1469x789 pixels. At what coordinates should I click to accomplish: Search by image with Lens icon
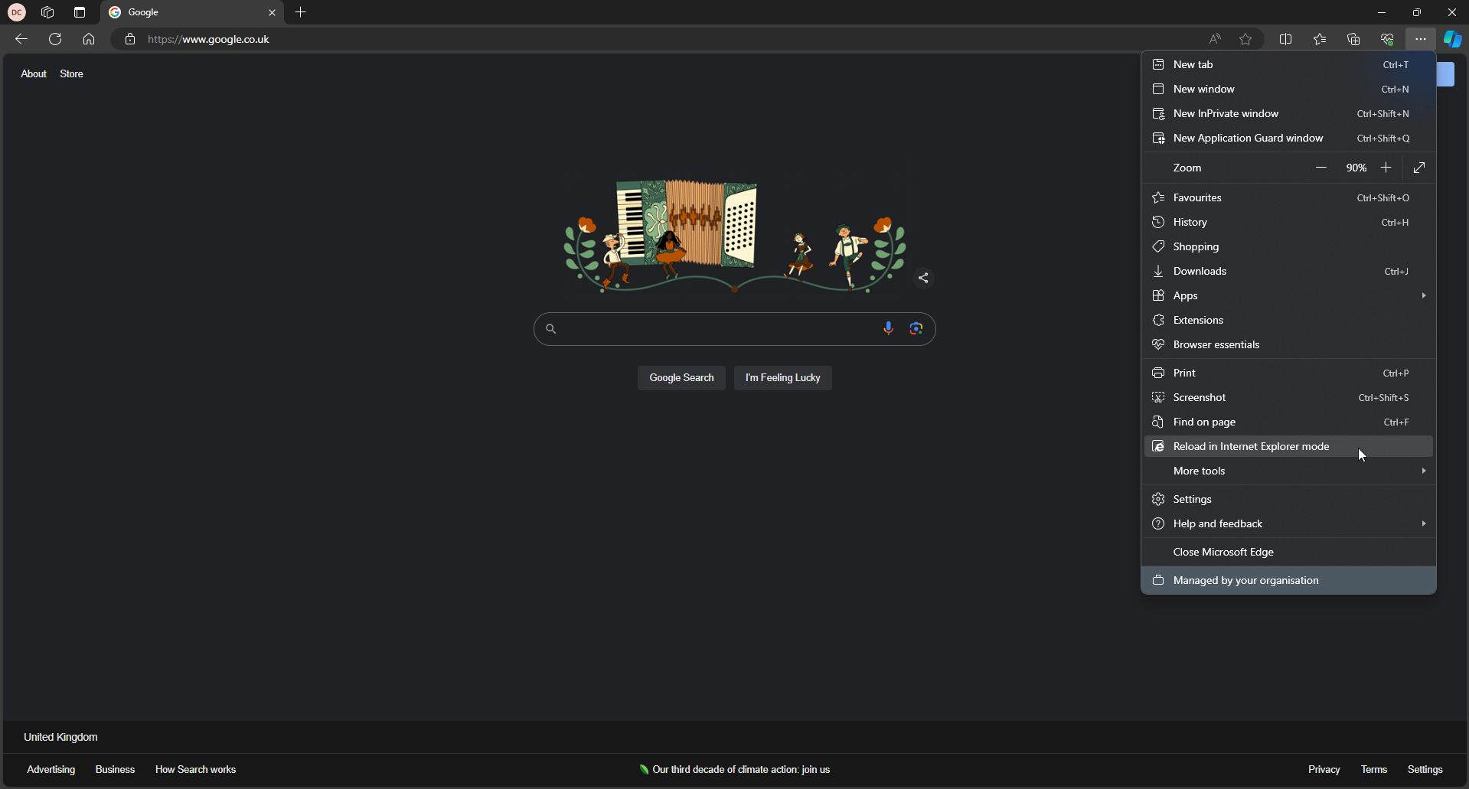tap(916, 329)
